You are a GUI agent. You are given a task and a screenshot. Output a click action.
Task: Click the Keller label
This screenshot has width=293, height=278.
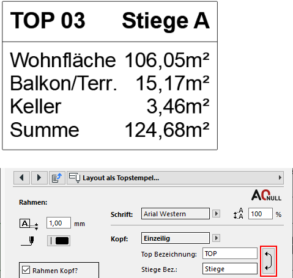[x=35, y=106]
